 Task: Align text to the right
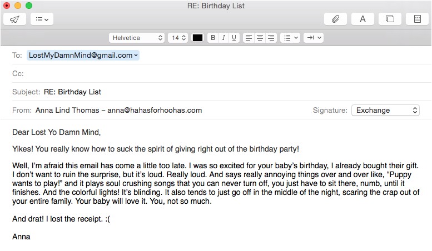[x=271, y=38]
